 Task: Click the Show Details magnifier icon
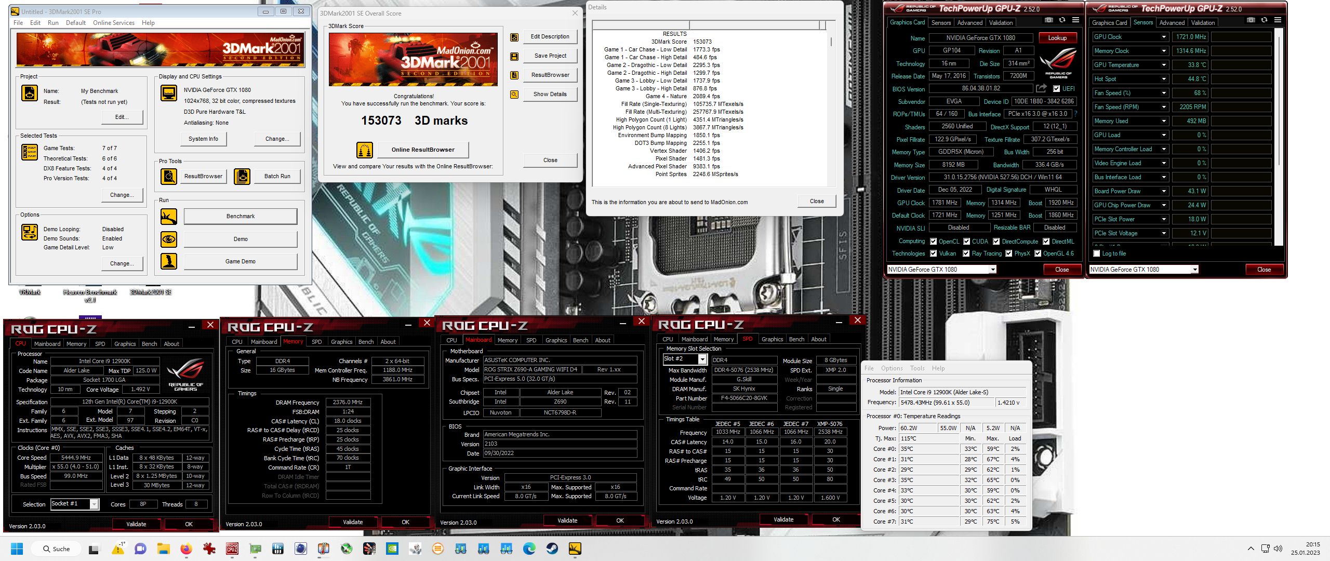[514, 95]
